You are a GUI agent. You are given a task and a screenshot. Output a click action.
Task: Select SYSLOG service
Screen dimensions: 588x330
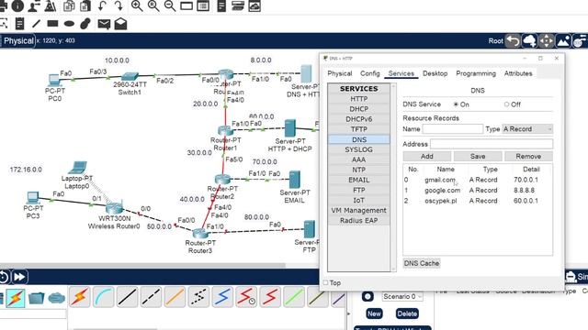point(359,149)
